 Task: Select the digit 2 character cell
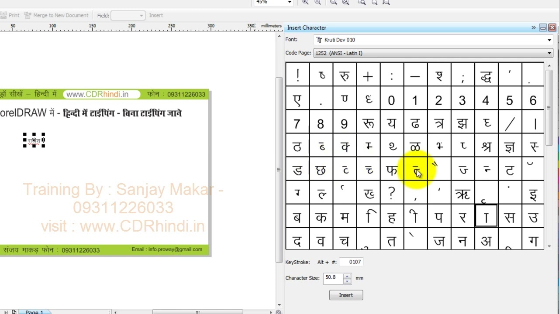click(x=439, y=99)
